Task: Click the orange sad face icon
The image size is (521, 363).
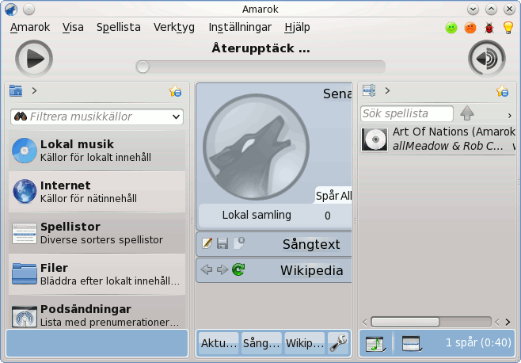Action: click(470, 28)
